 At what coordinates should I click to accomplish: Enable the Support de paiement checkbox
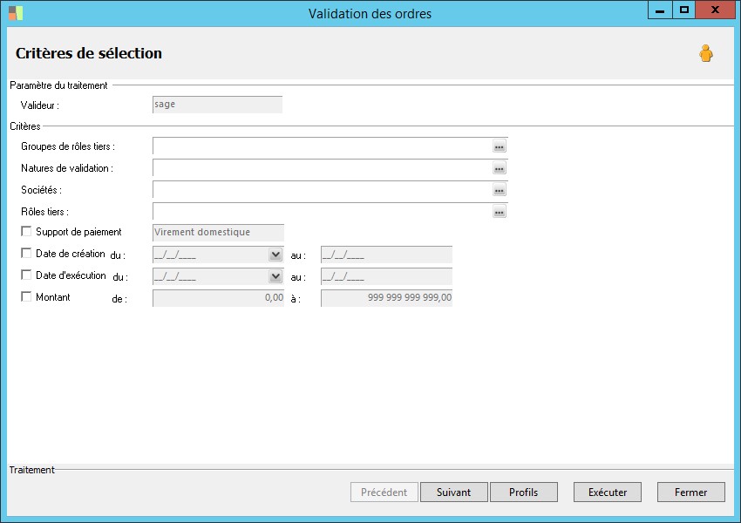[x=26, y=231]
